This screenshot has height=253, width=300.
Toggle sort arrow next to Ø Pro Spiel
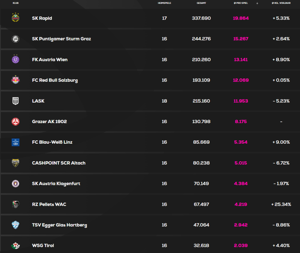click(x=257, y=3)
